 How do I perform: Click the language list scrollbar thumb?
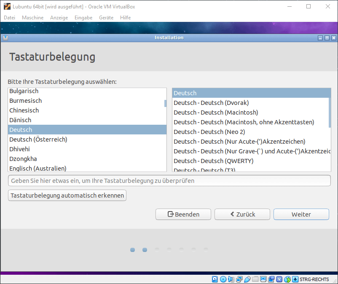pyautogui.click(x=165, y=103)
